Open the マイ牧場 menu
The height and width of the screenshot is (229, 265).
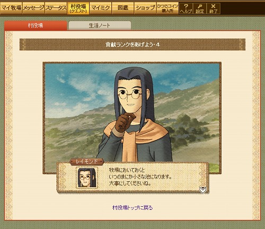(x=11, y=8)
